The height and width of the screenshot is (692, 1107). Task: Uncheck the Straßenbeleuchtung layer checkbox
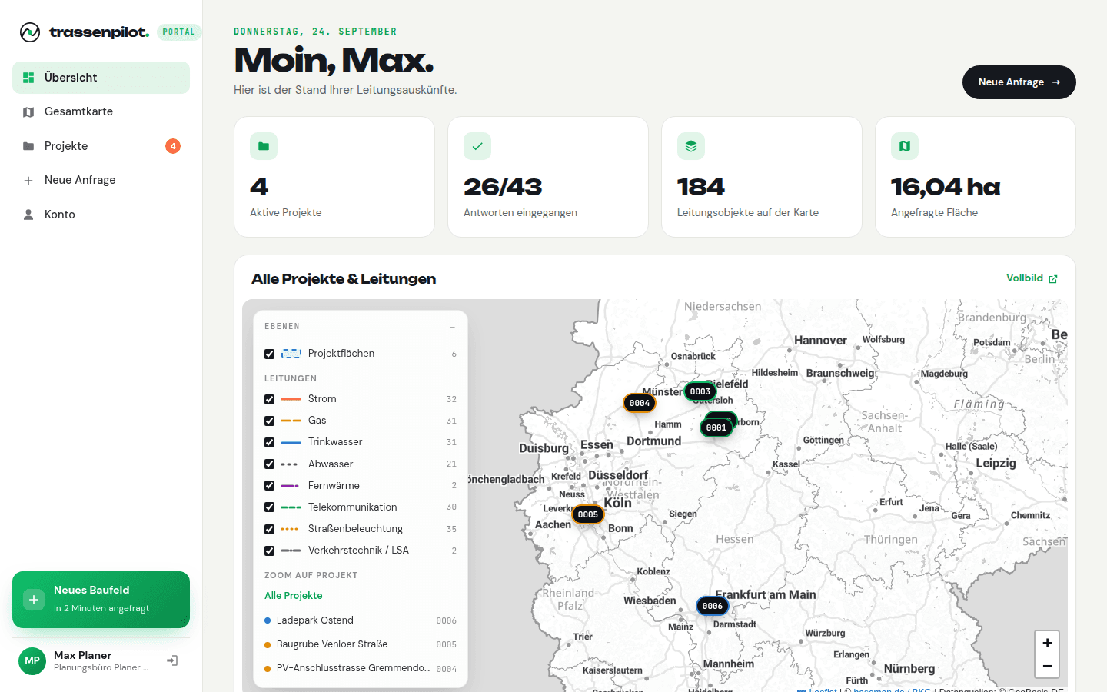point(269,529)
